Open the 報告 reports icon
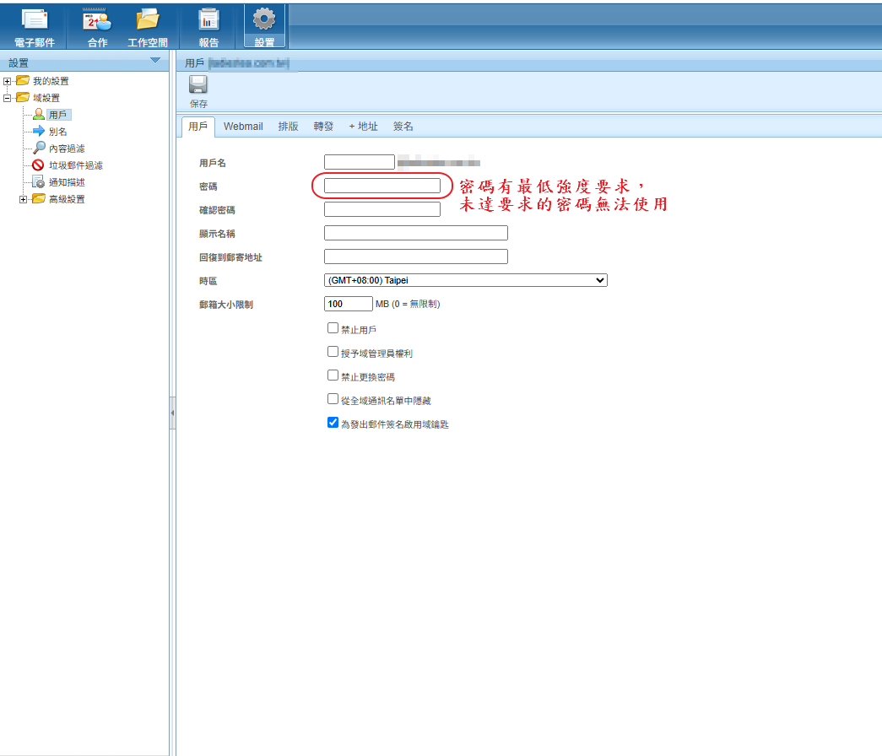 [x=208, y=20]
